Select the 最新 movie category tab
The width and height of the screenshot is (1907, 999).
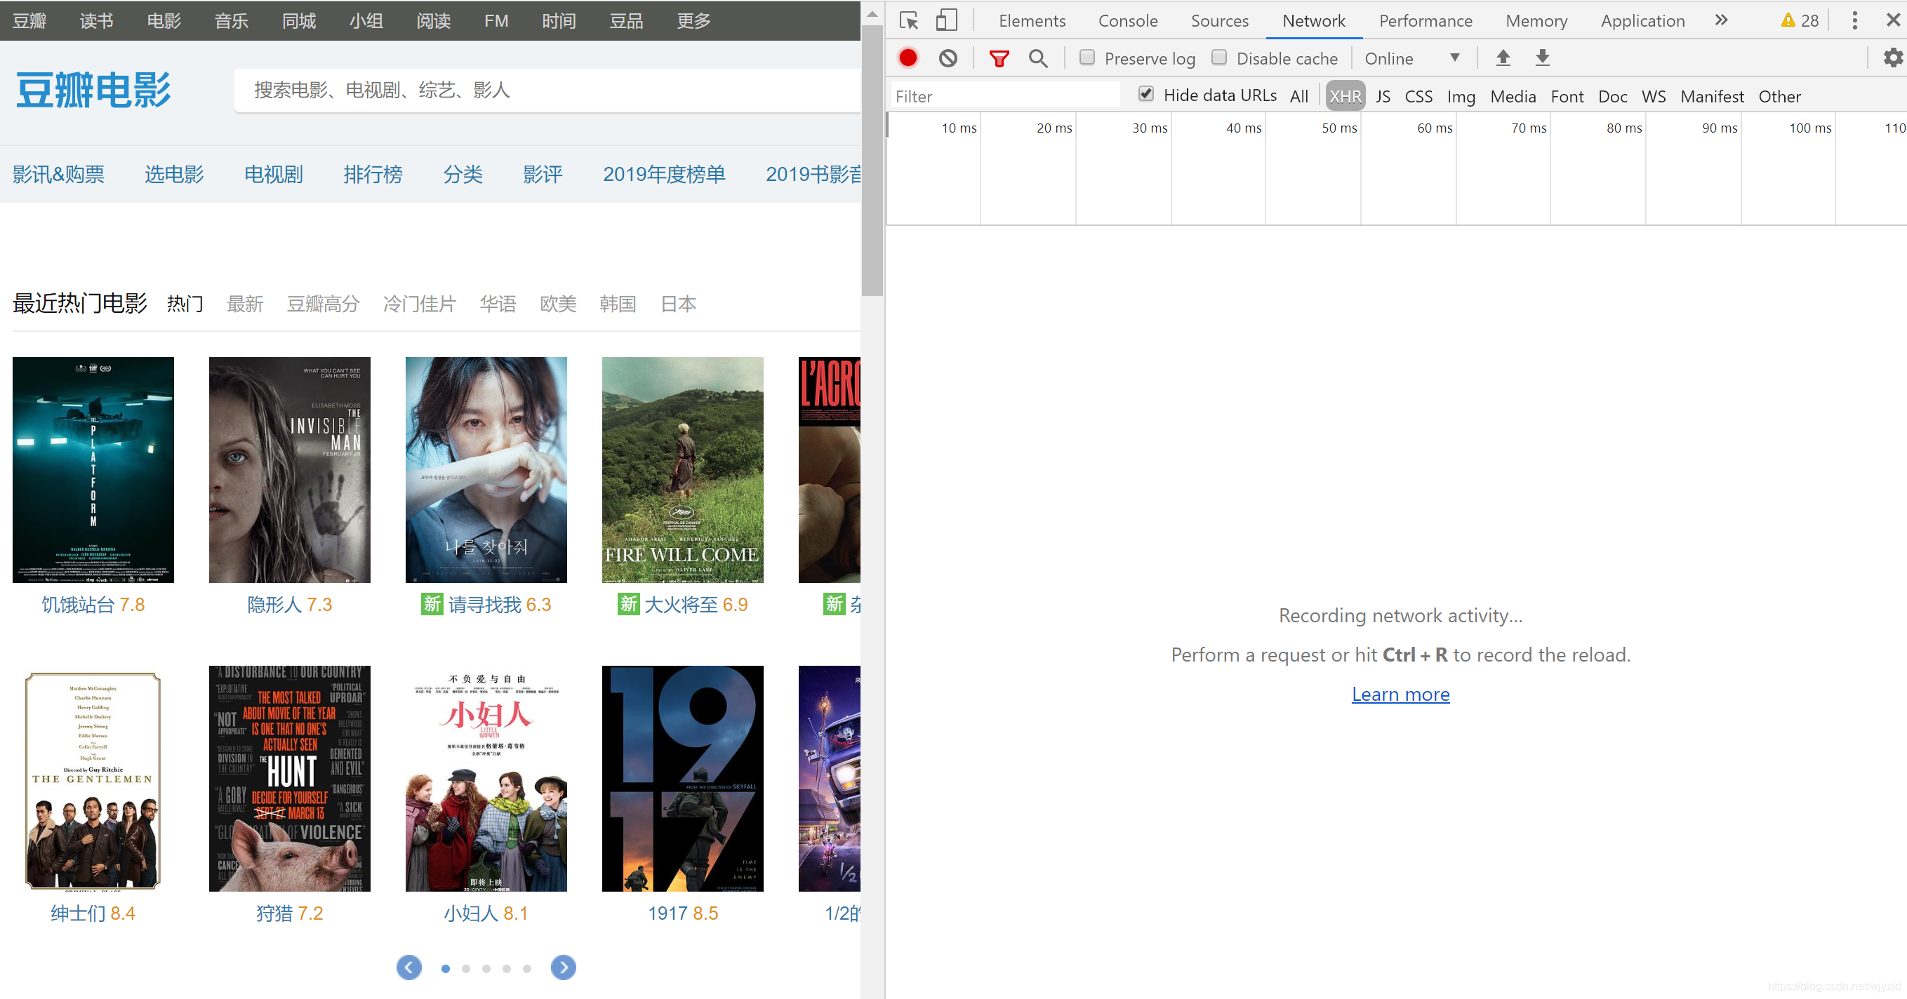click(245, 303)
